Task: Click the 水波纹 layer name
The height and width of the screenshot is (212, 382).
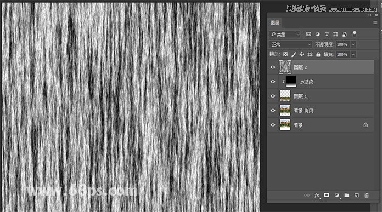Action: coord(306,82)
